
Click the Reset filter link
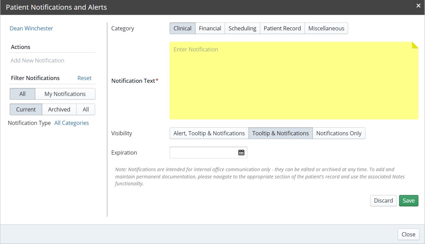coord(84,78)
